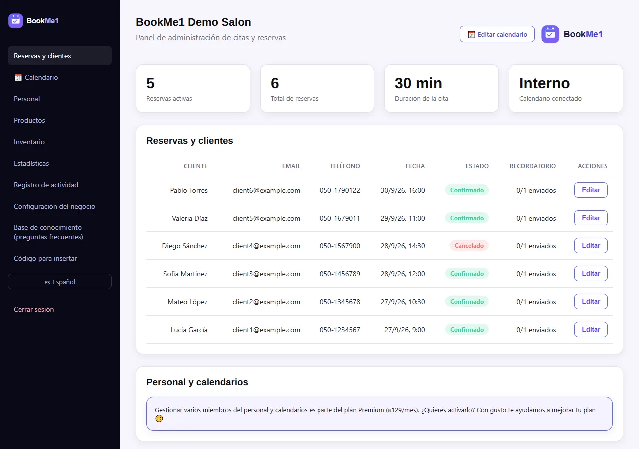The height and width of the screenshot is (449, 639).
Task: Go to Productos in sidebar
Action: click(60, 120)
